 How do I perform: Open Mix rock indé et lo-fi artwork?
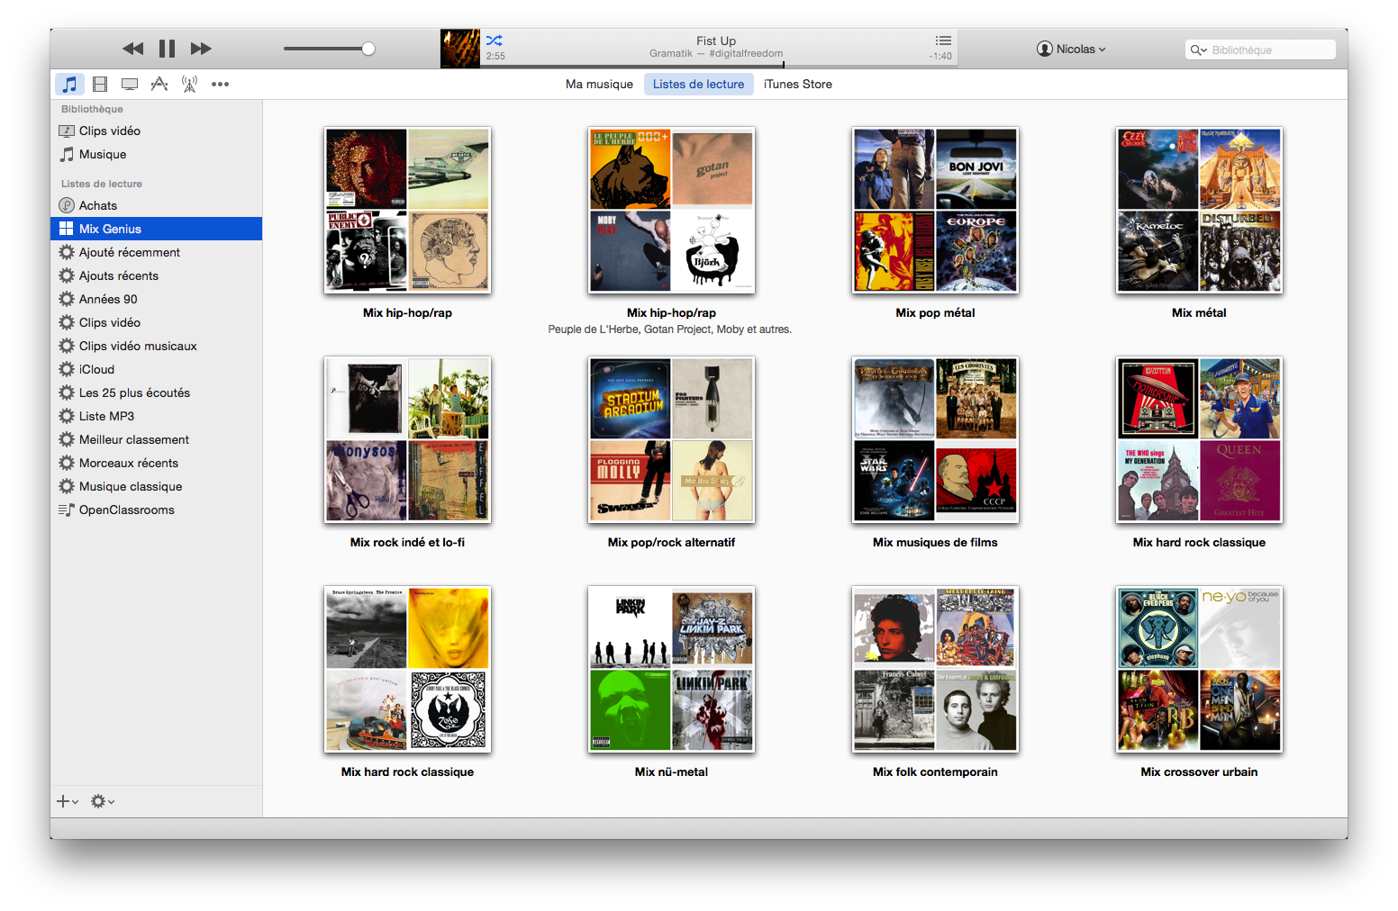(407, 439)
